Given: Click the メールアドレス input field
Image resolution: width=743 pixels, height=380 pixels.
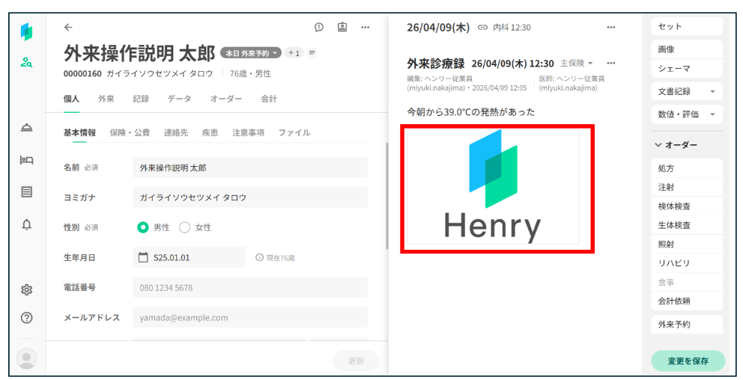Looking at the screenshot, I should pos(250,317).
